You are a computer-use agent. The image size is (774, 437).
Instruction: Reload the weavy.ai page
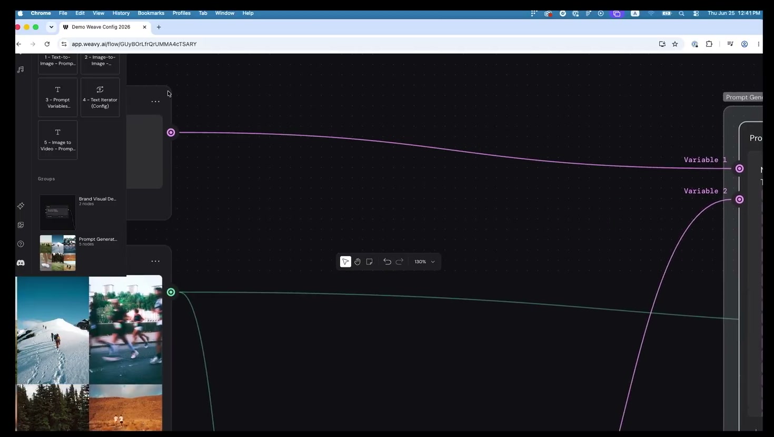pyautogui.click(x=47, y=44)
